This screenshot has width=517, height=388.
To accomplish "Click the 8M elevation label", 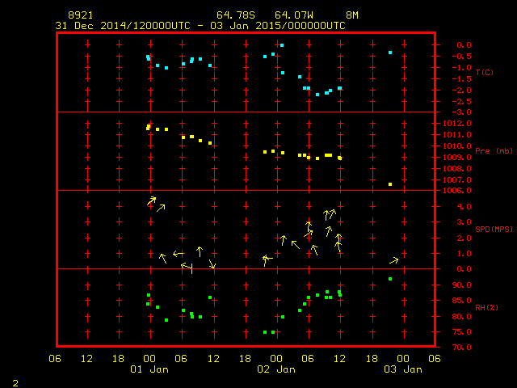I will 352,15.
